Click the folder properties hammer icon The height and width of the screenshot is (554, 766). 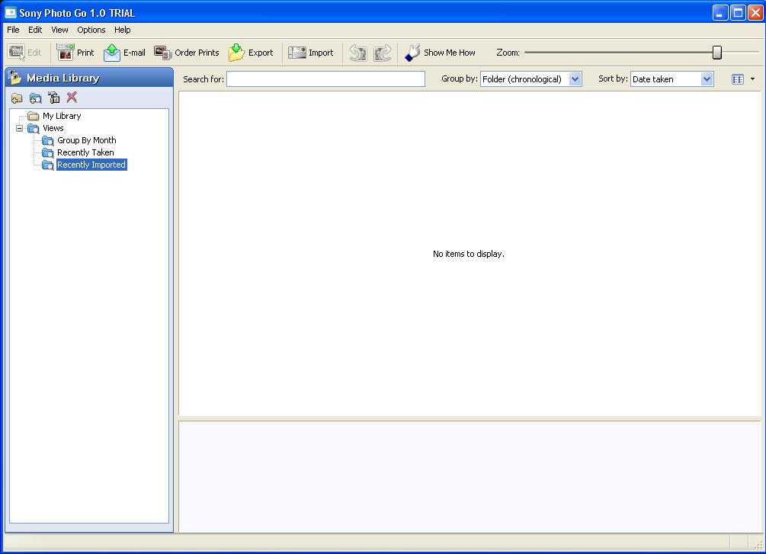54,98
